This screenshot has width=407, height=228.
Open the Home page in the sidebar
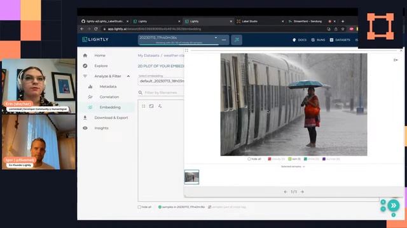(x=100, y=55)
